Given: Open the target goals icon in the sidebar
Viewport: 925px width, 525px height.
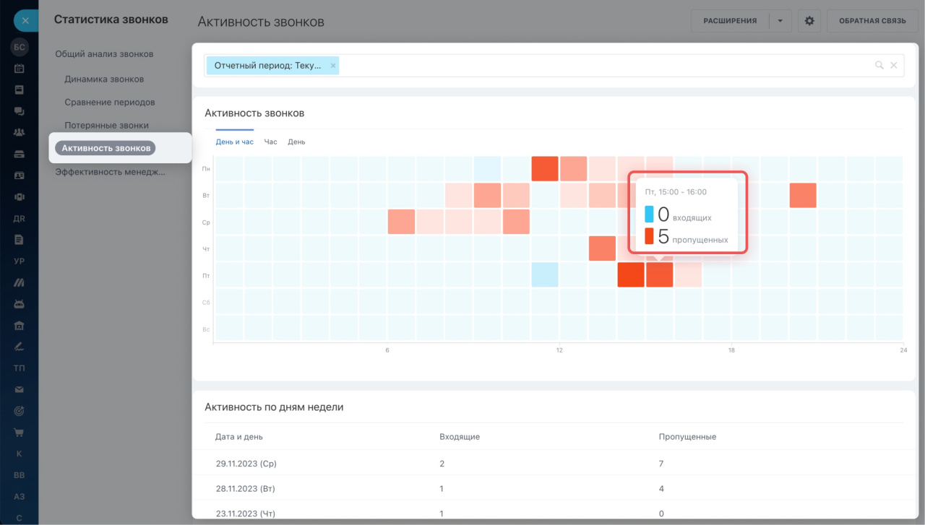Looking at the screenshot, I should (x=20, y=411).
